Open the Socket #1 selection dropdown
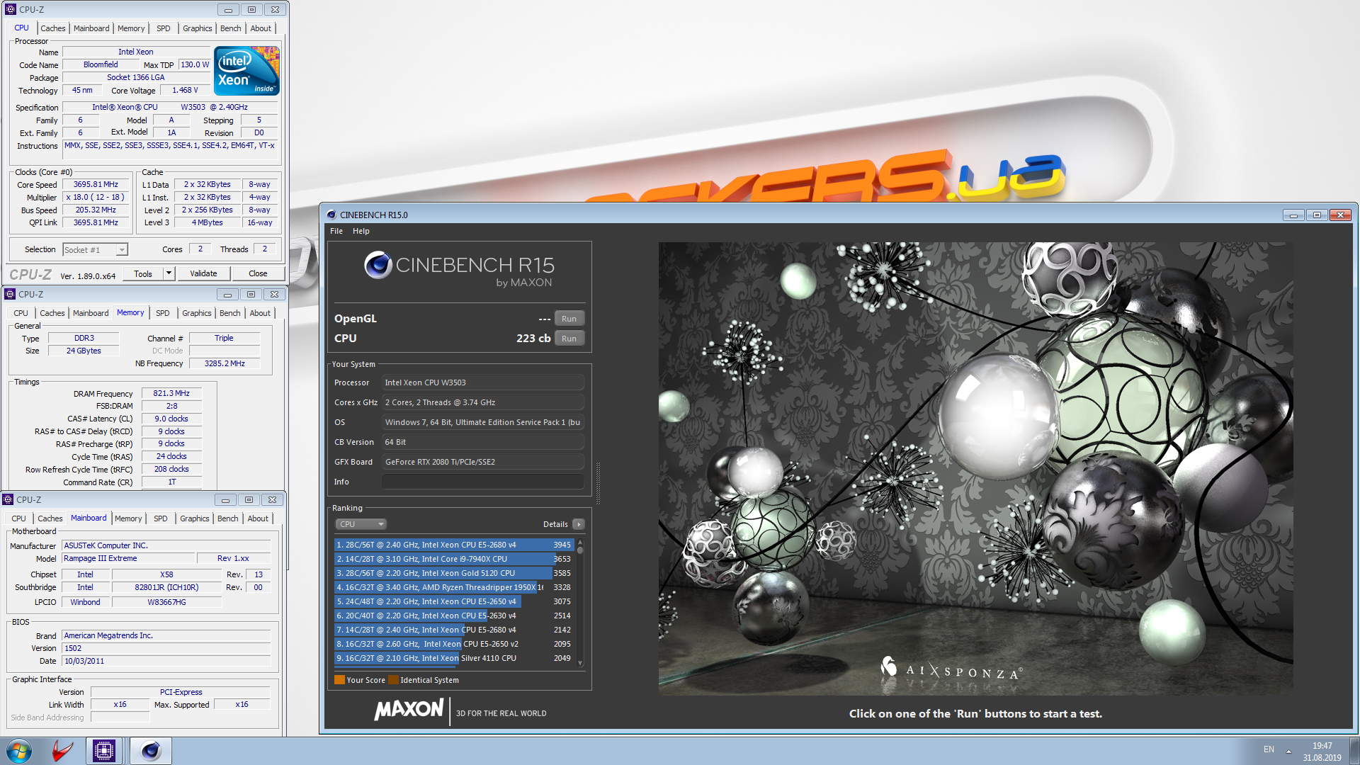Viewport: 1360px width, 765px height. (x=122, y=250)
